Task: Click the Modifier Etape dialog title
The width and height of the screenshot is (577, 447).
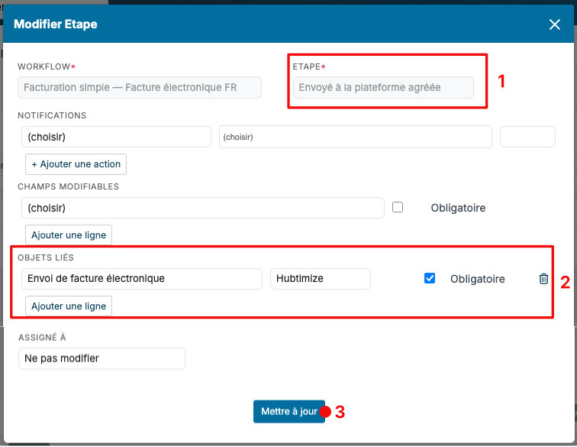Action: [56, 24]
